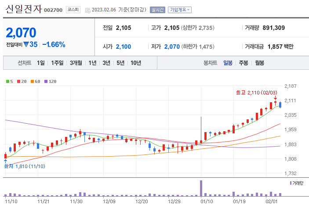Click the purple 120-day moving average swatch
Image resolution: width=309 pixels, height=208 pixels.
[46, 82]
